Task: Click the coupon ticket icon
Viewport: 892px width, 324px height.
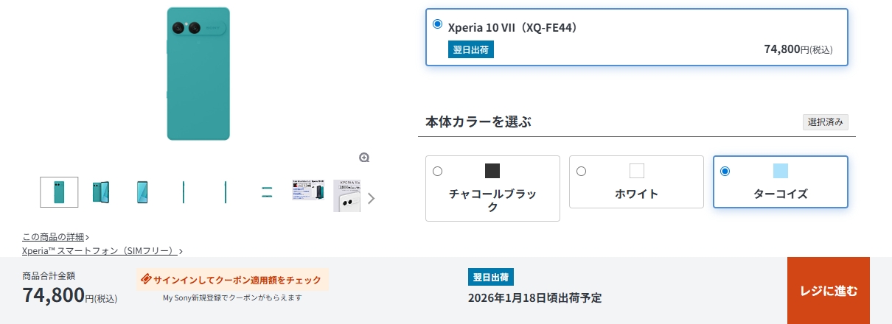Action: pyautogui.click(x=146, y=280)
